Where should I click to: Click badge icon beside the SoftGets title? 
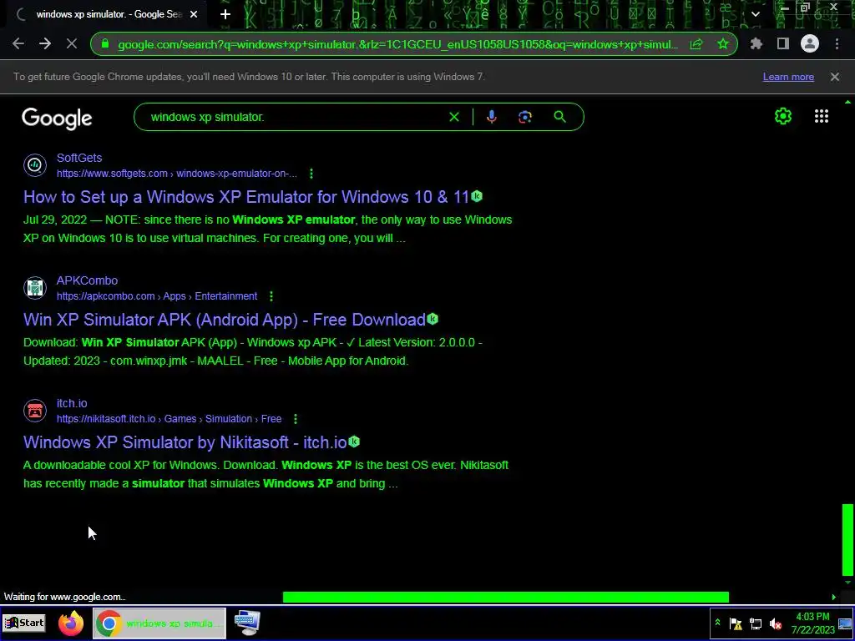click(477, 196)
